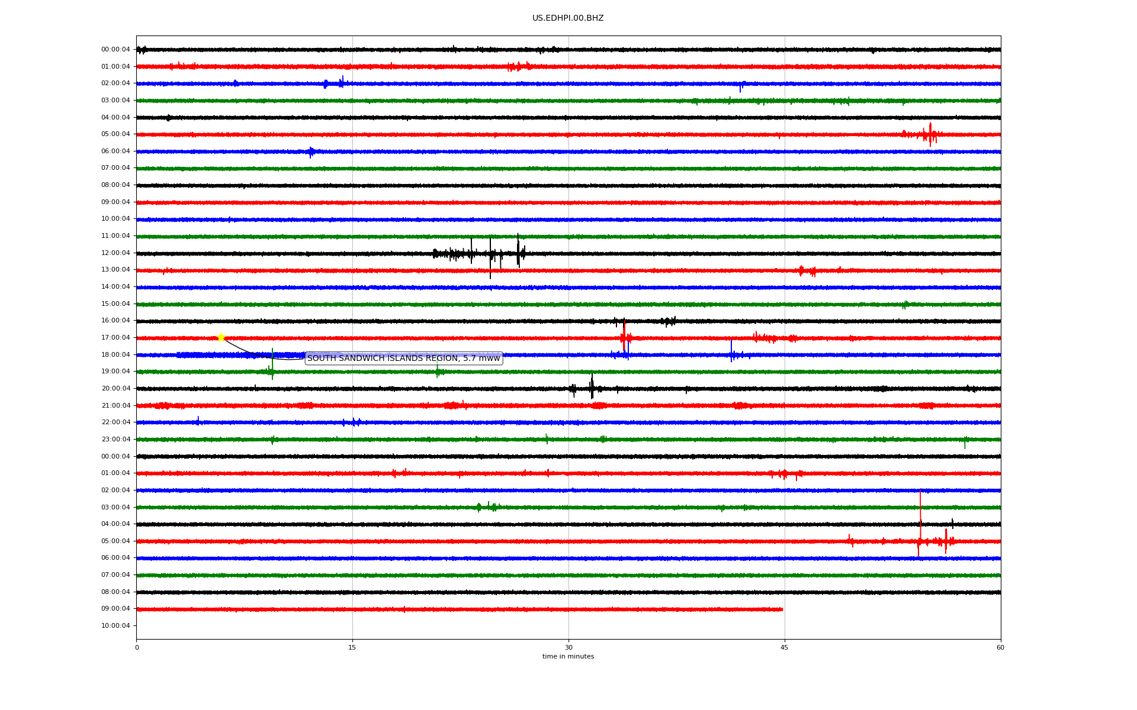Click the 10:00:04 empty row label
This screenshot has width=1137, height=710.
tap(115, 626)
